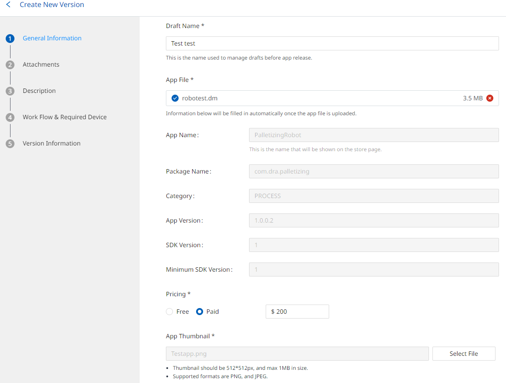The width and height of the screenshot is (506, 383).
Task: Click the back arrow beside Create New Version
Action: (8, 5)
